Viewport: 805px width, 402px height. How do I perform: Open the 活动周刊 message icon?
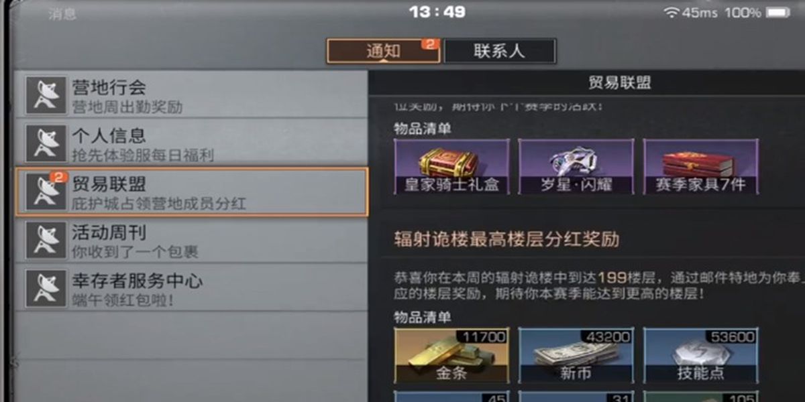[x=46, y=240]
